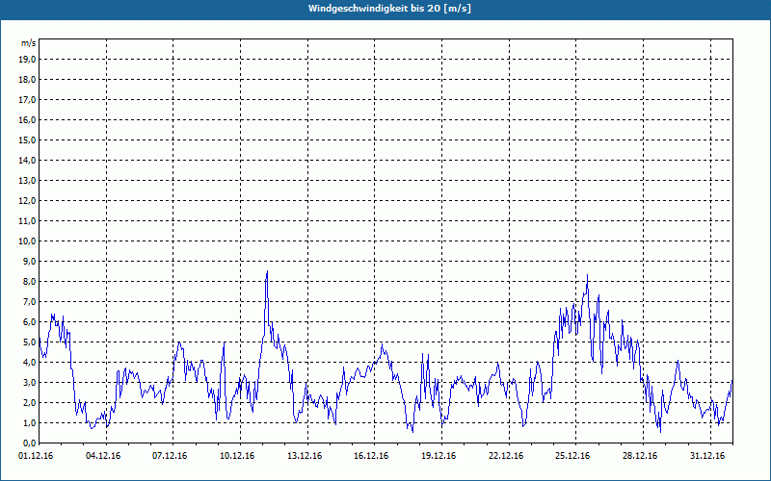Select the date label 07.12.16
Screen dimensions: 771x481
click(170, 456)
